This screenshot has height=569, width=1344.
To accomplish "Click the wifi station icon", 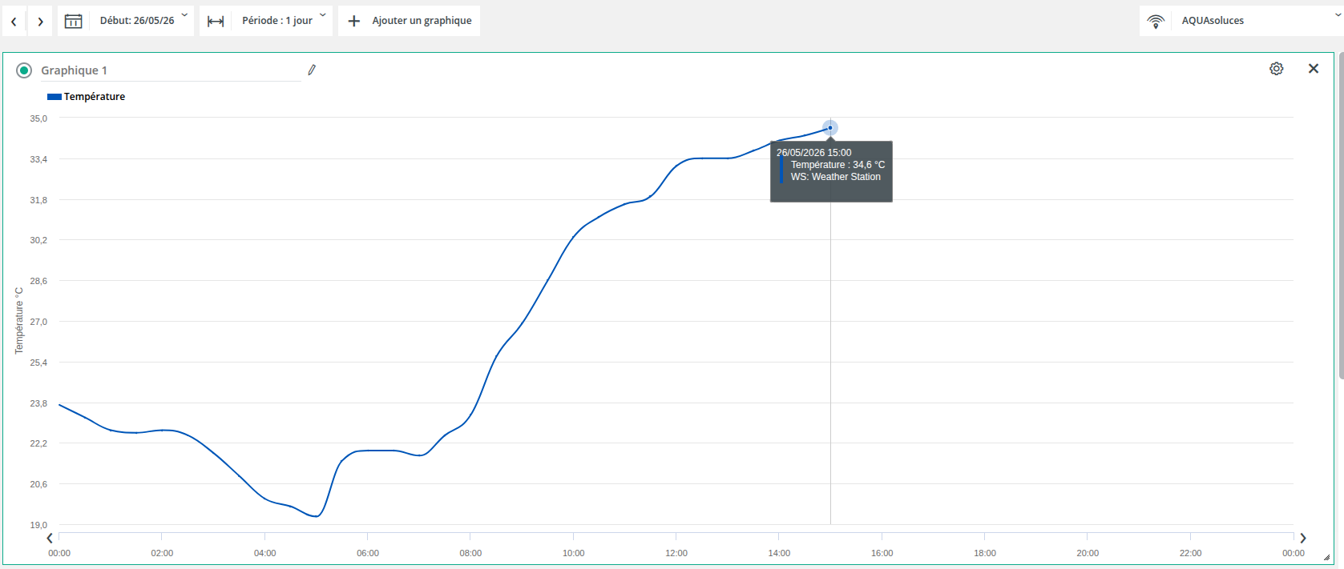I will click(x=1156, y=21).
